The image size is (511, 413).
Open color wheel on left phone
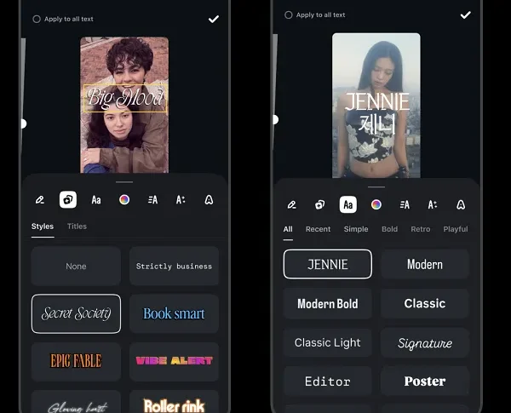tap(124, 199)
